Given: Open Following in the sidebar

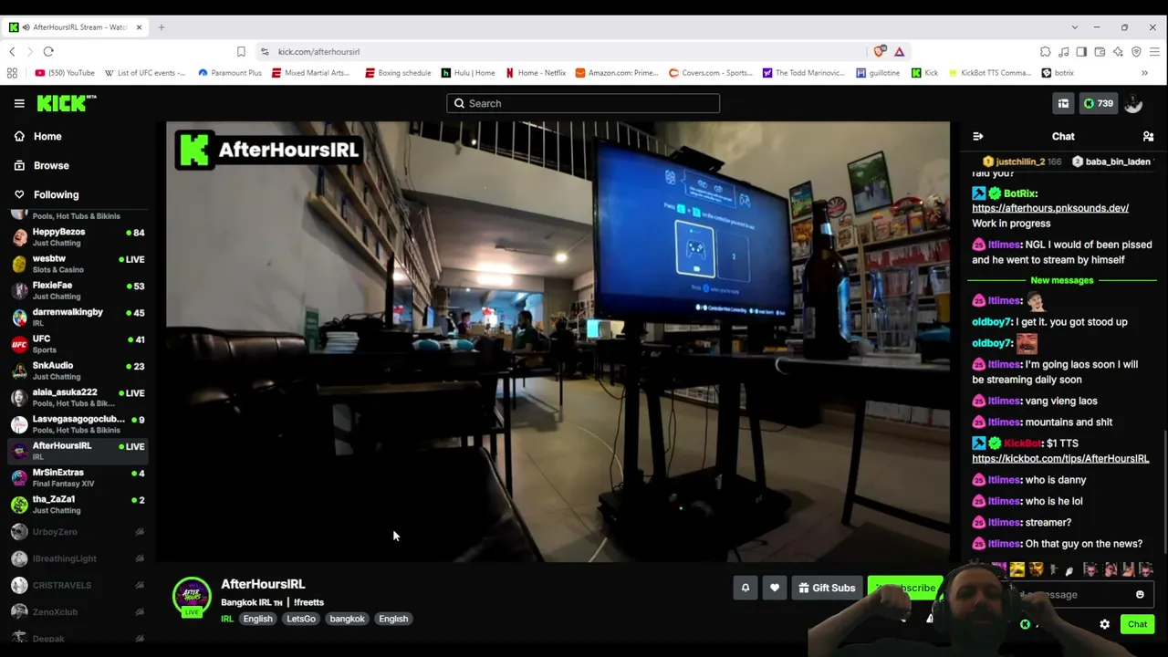Looking at the screenshot, I should click(56, 194).
